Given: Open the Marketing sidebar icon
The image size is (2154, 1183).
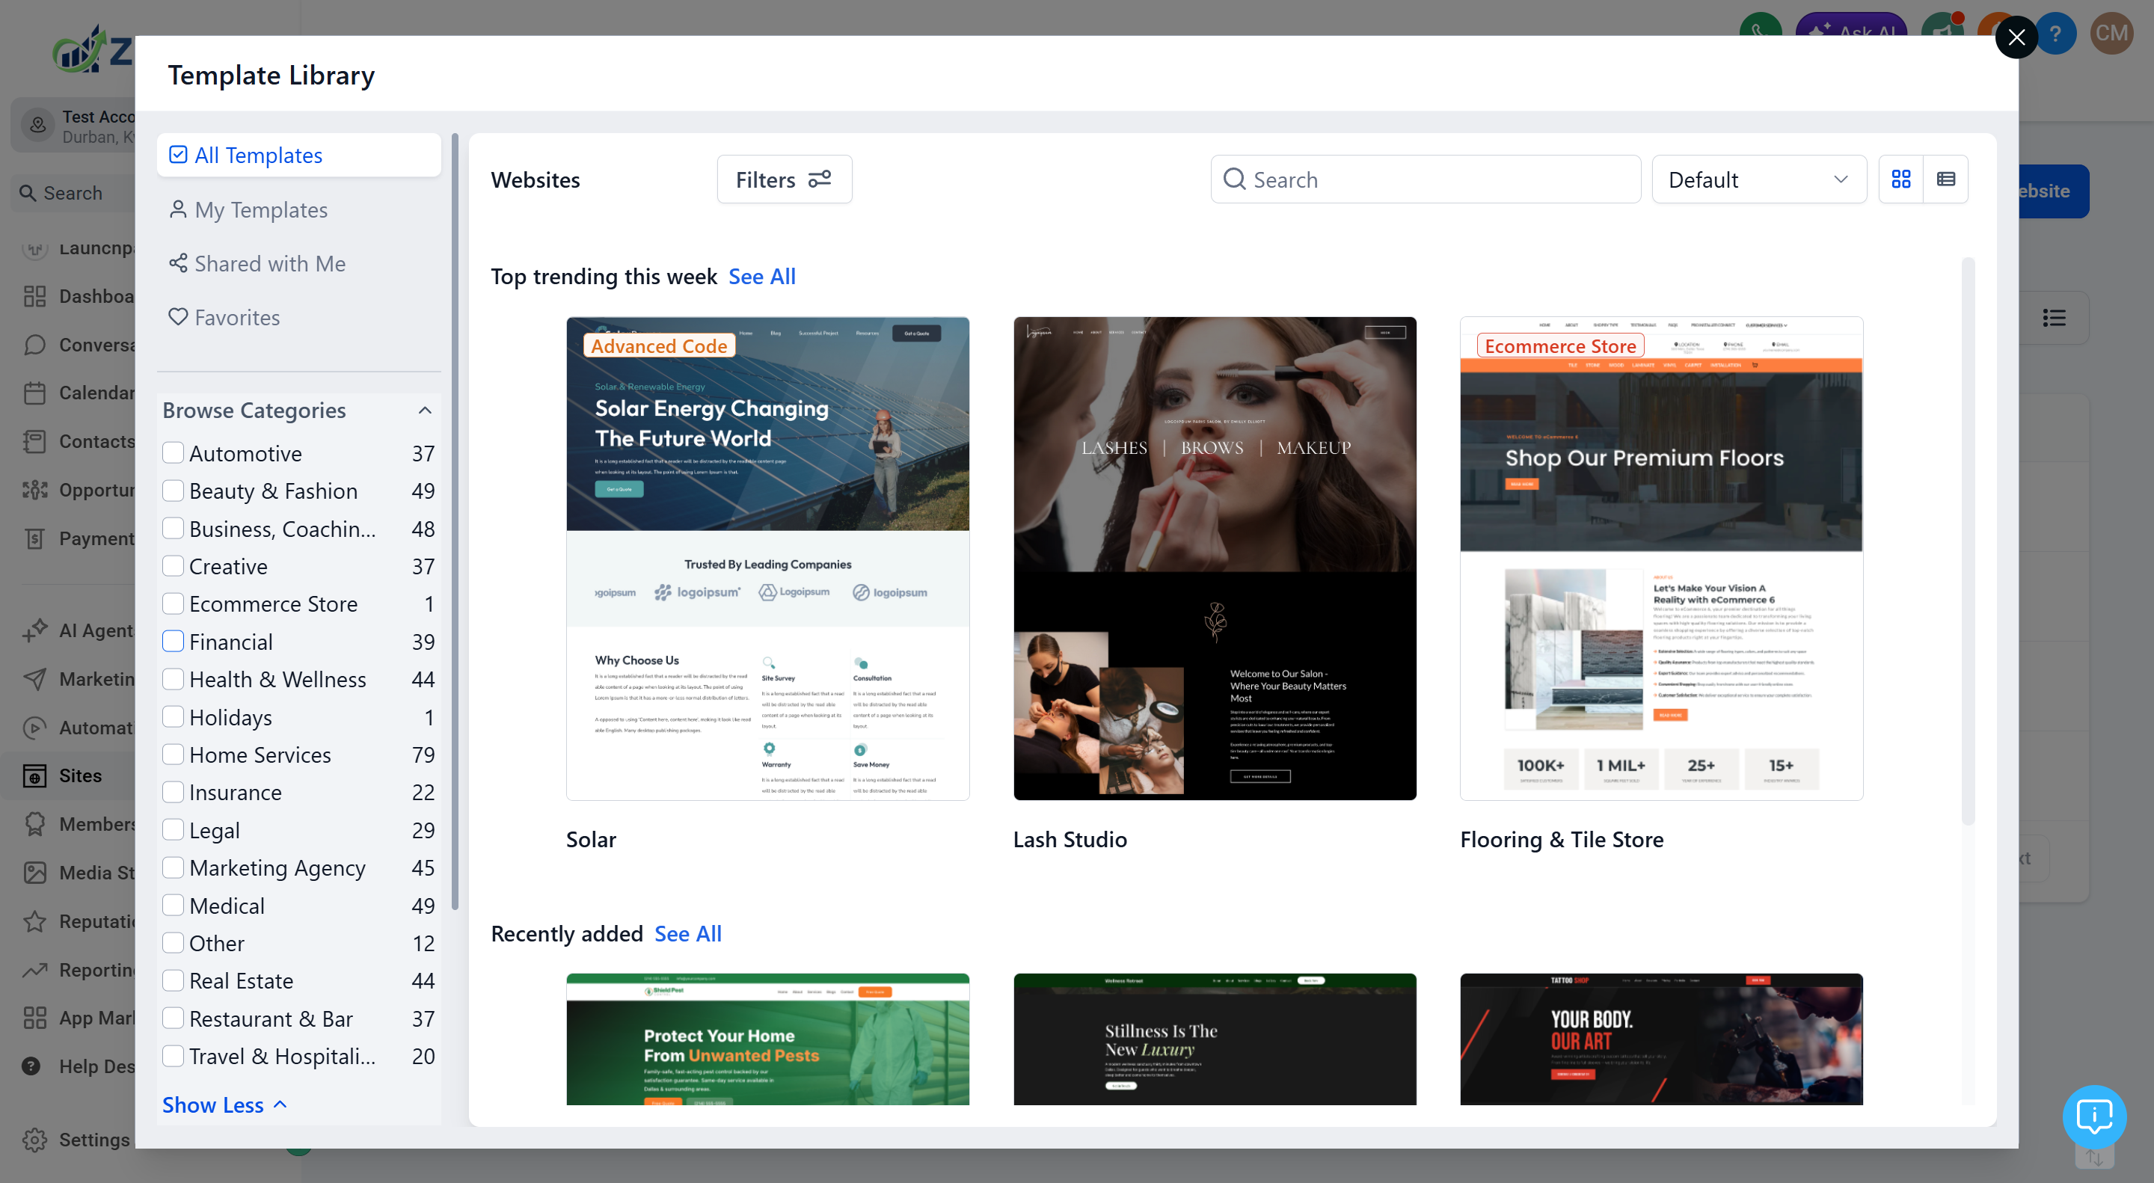Looking at the screenshot, I should (34, 679).
